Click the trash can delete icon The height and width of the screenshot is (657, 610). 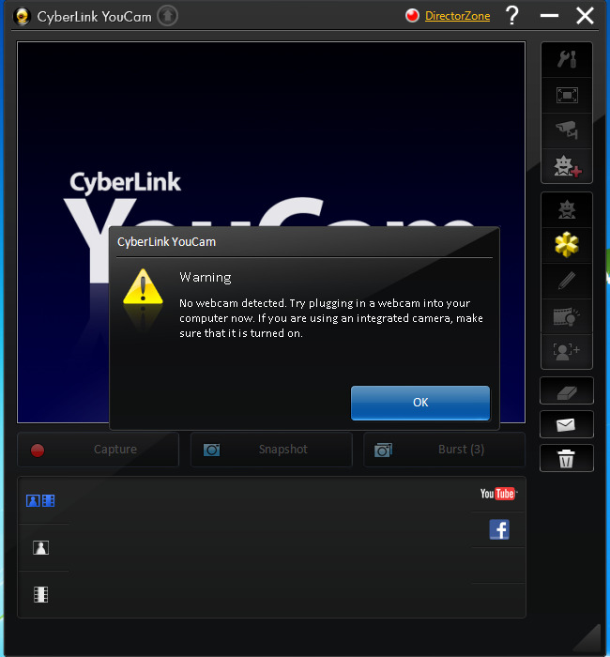point(567,458)
